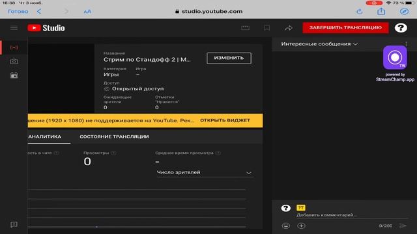Open the send feedback sidebar icon

pos(14,225)
